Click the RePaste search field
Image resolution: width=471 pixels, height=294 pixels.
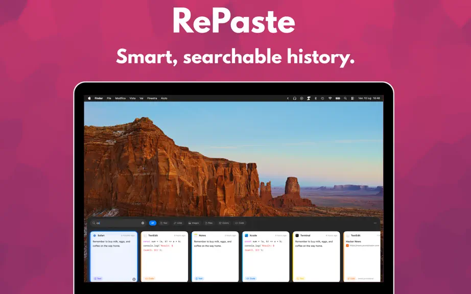(119, 223)
